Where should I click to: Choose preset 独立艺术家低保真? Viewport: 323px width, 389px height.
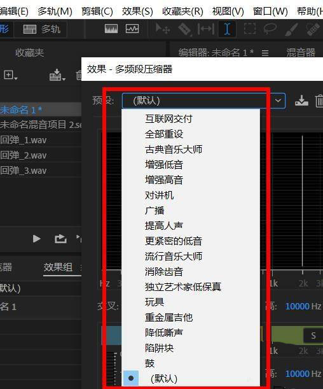click(x=191, y=286)
